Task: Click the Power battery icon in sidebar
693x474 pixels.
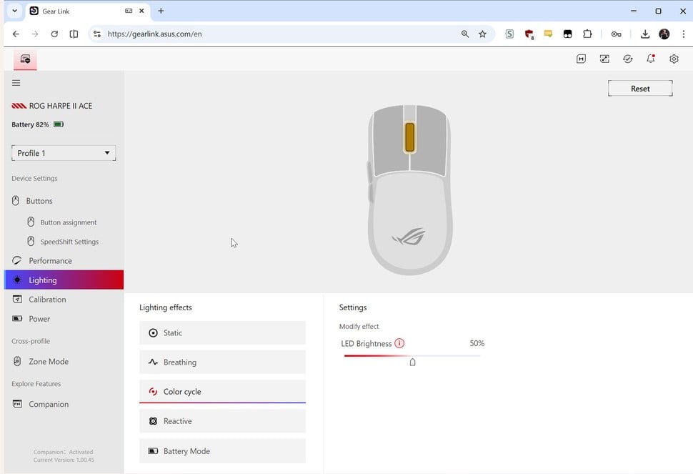Action: point(17,318)
